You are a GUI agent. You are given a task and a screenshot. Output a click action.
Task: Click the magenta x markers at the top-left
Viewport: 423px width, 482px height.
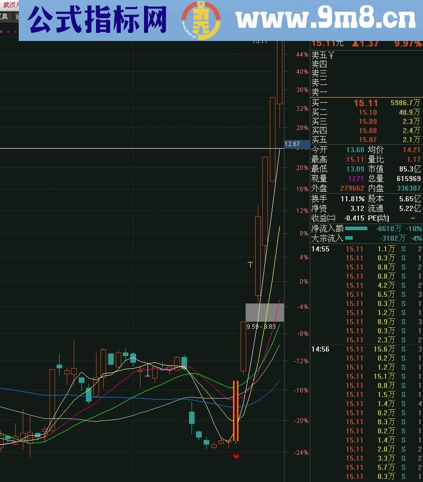pyautogui.click(x=9, y=31)
